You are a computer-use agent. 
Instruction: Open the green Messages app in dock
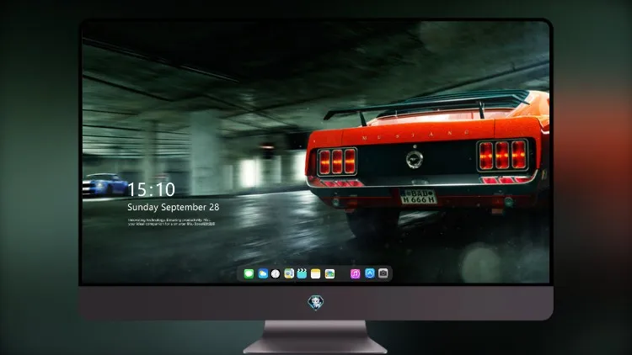coord(249,273)
